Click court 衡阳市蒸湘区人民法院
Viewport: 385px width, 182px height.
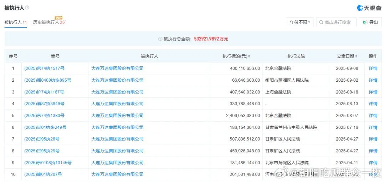(287, 80)
